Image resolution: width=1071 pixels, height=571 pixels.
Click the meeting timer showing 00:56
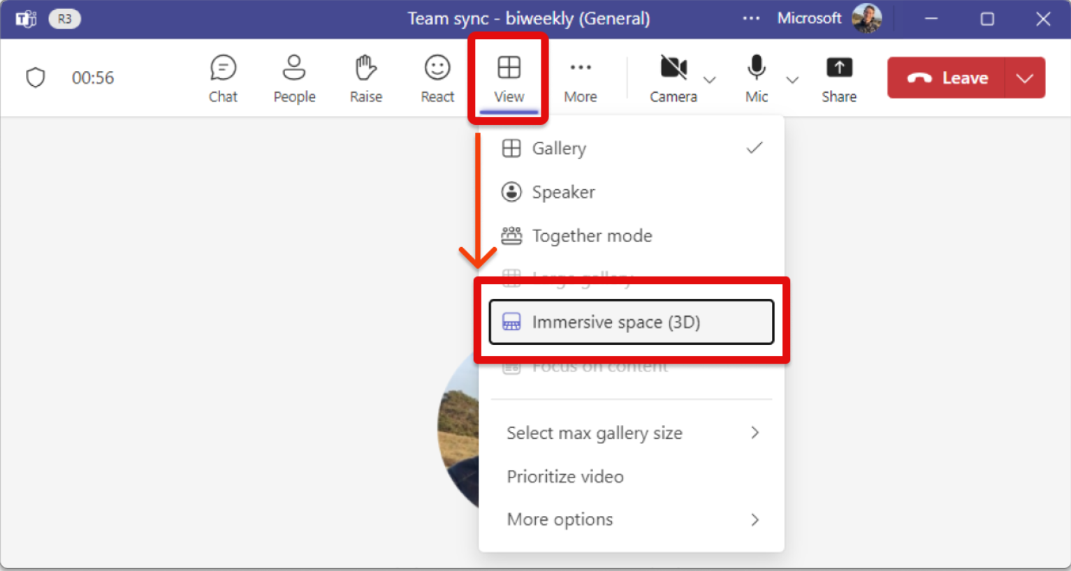point(93,77)
